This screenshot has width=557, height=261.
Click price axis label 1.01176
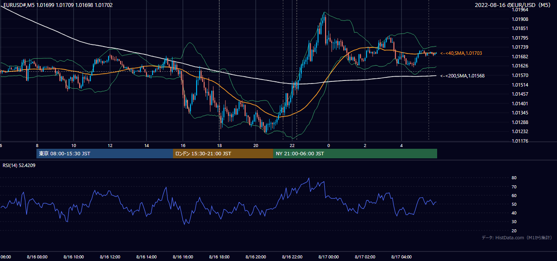(x=521, y=141)
